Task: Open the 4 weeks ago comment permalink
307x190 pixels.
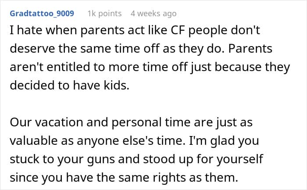Action: (153, 14)
